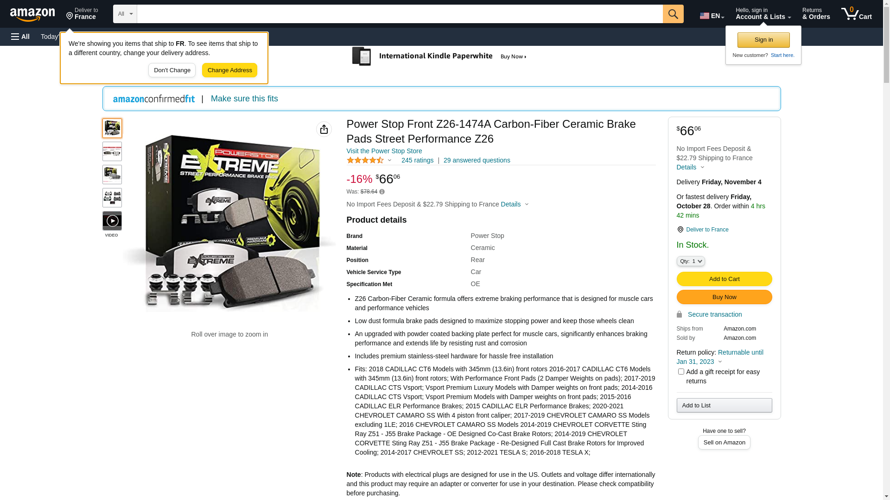The height and width of the screenshot is (500, 890).
Task: Open Returns & Orders
Action: pos(816,14)
